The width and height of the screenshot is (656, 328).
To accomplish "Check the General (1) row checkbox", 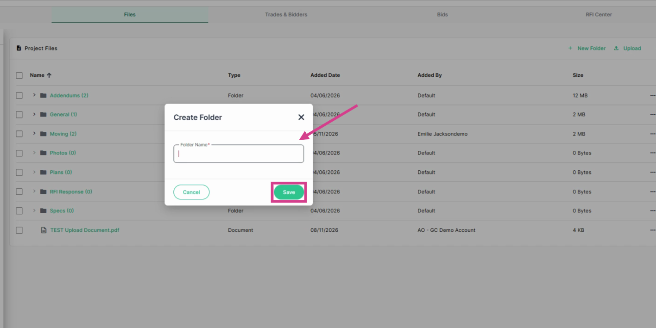I will tap(19, 114).
